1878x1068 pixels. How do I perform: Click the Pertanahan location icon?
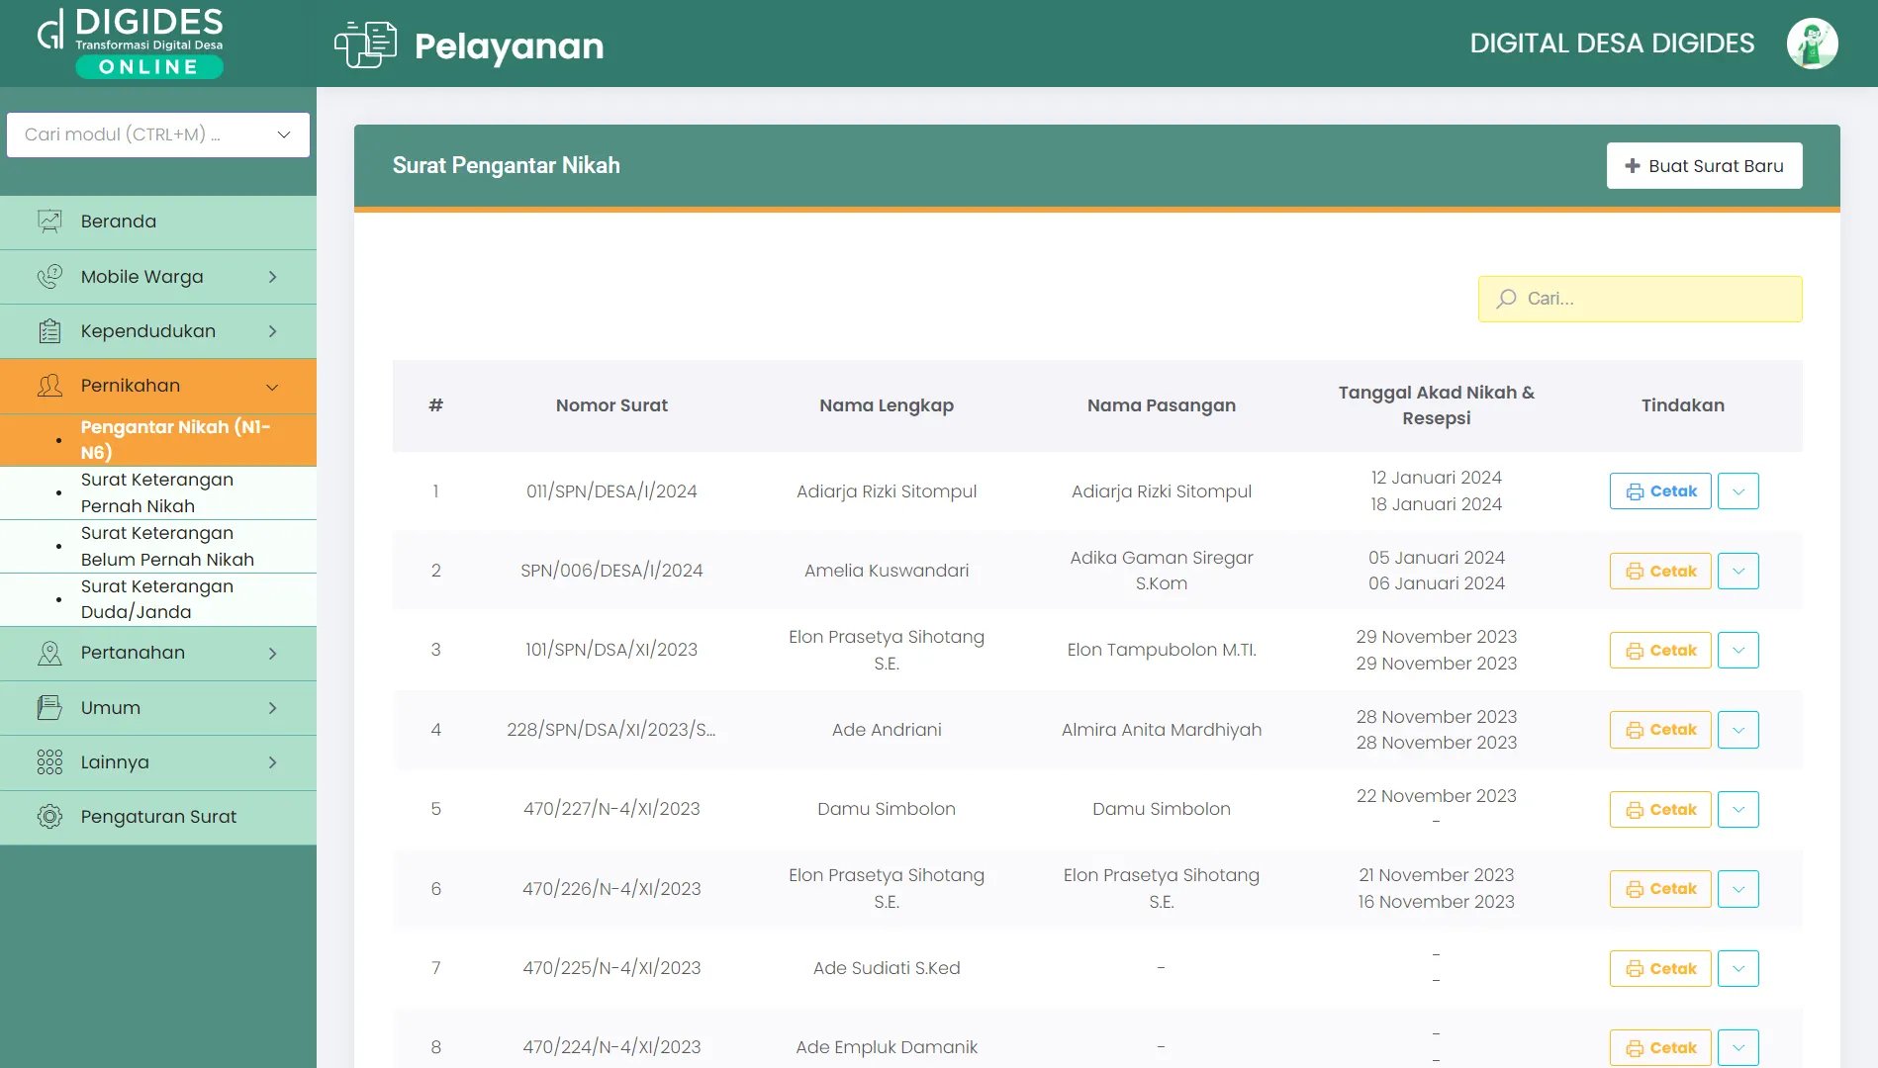[49, 653]
